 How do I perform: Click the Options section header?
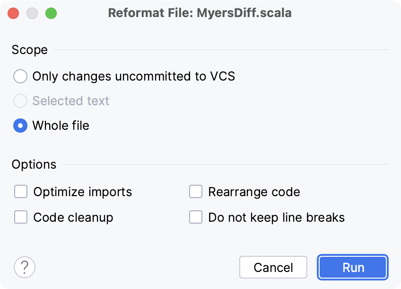[x=34, y=164]
